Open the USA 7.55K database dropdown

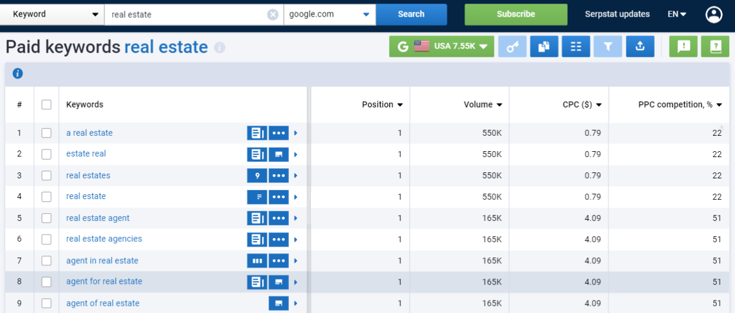(x=442, y=47)
